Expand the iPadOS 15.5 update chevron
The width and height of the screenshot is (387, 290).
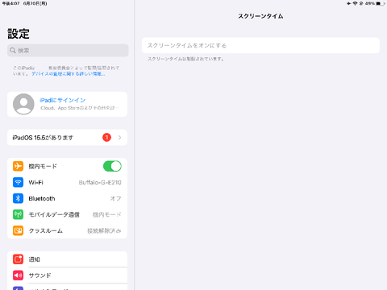coord(119,138)
